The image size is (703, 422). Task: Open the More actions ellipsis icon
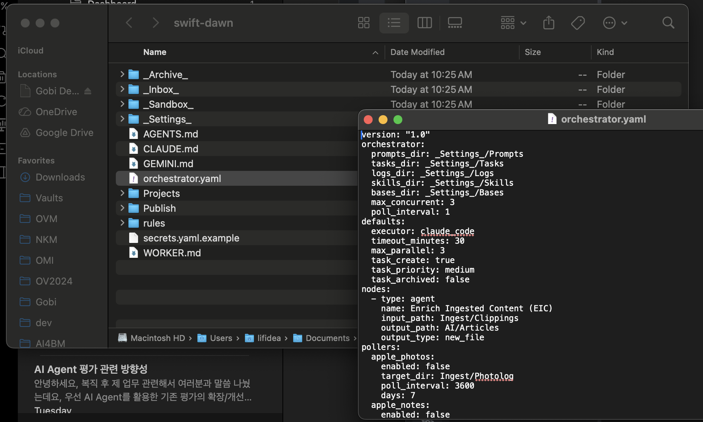[609, 23]
